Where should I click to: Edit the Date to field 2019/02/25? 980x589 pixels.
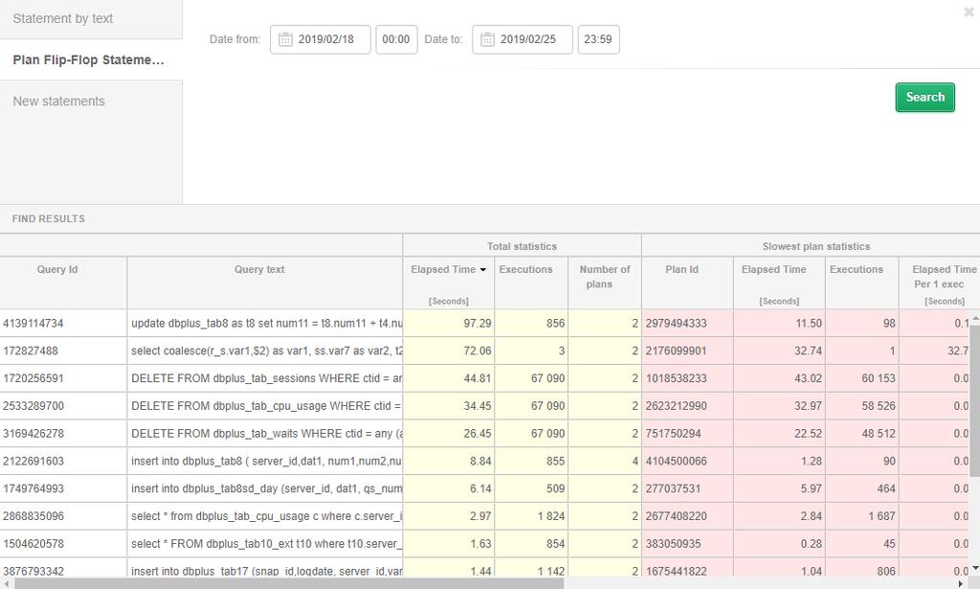tap(523, 39)
